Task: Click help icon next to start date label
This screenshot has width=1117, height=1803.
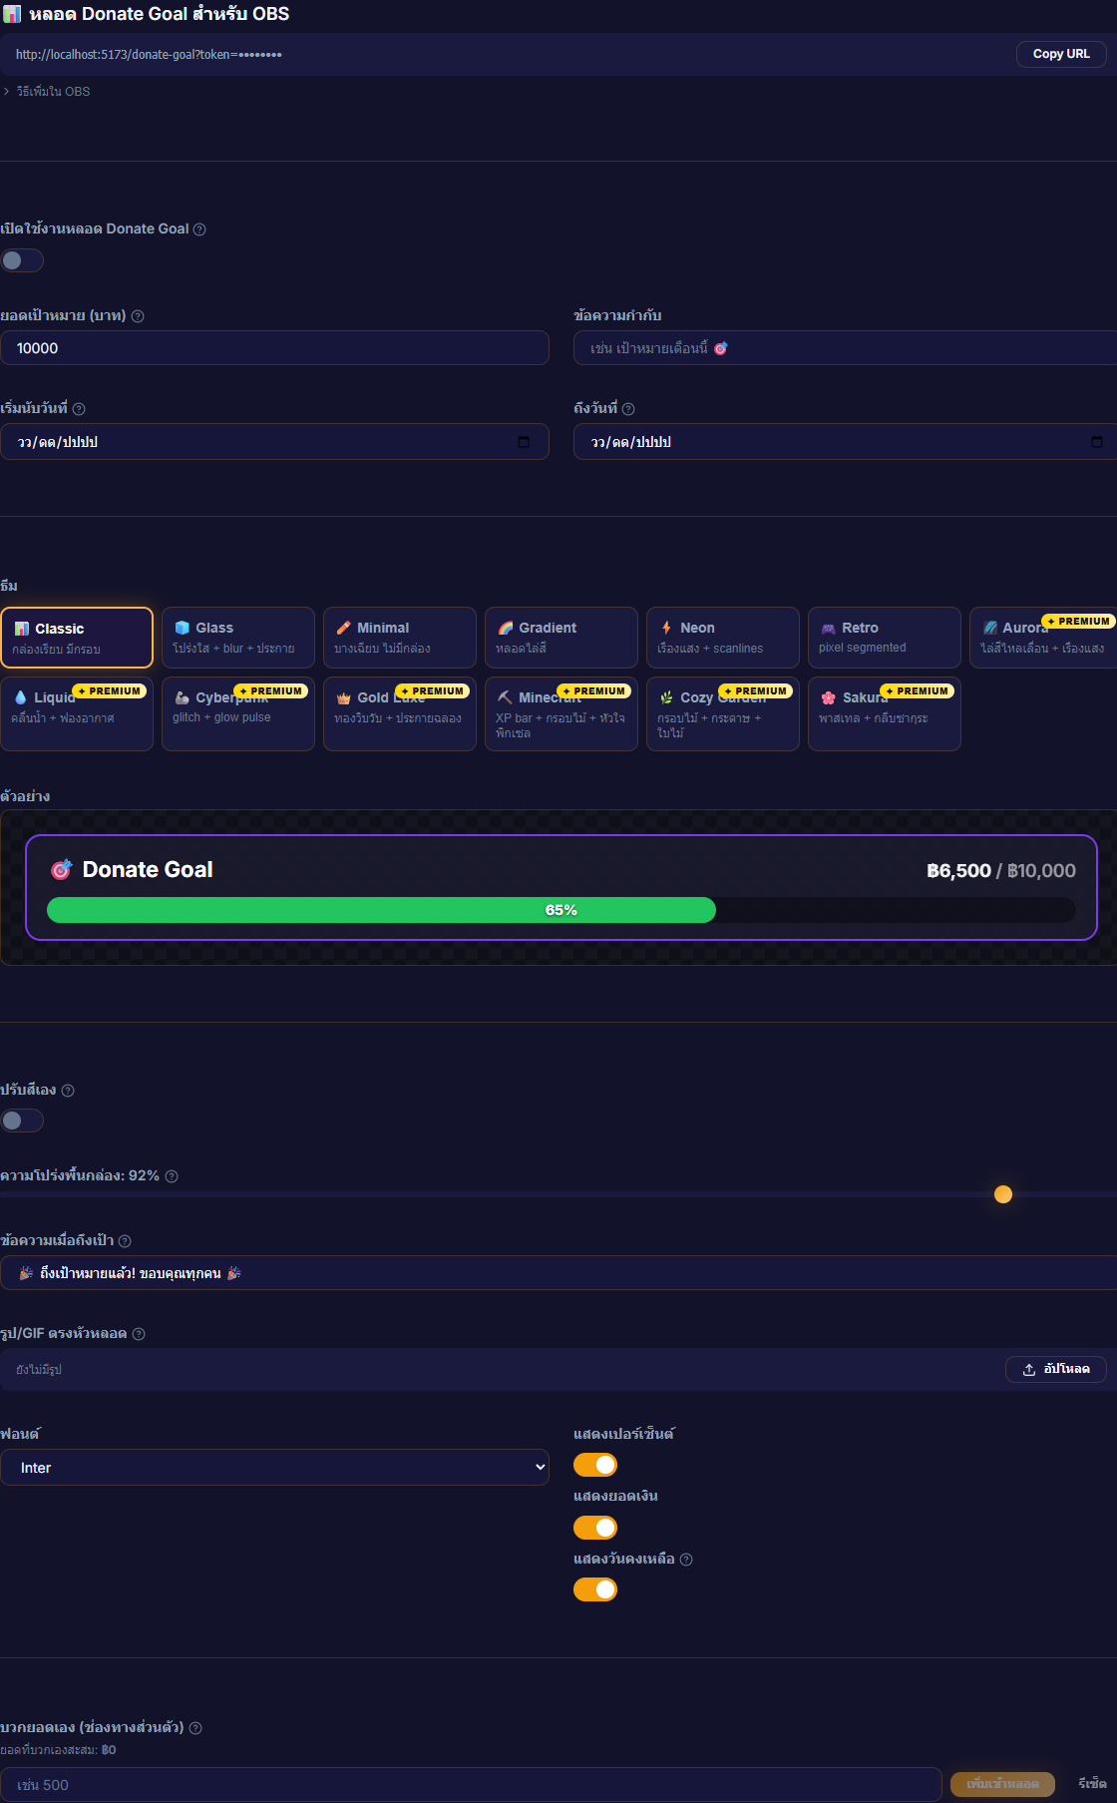Action: (79, 409)
